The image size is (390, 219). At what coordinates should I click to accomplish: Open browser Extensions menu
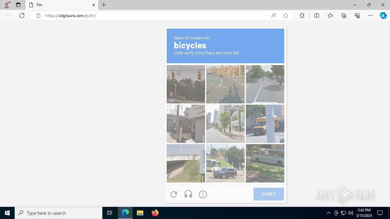click(302, 16)
